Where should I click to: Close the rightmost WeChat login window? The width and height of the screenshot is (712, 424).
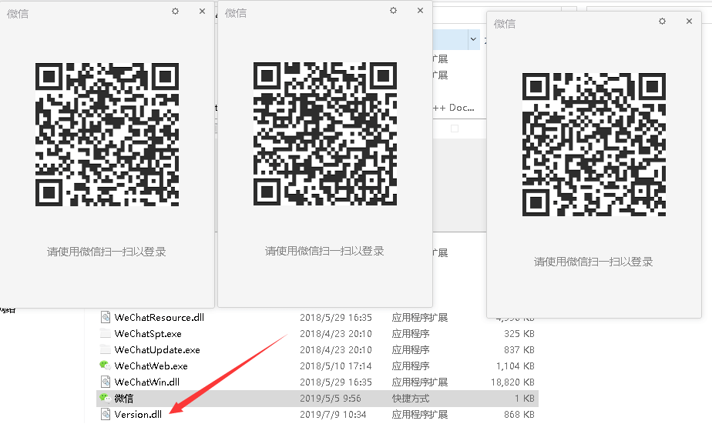689,22
